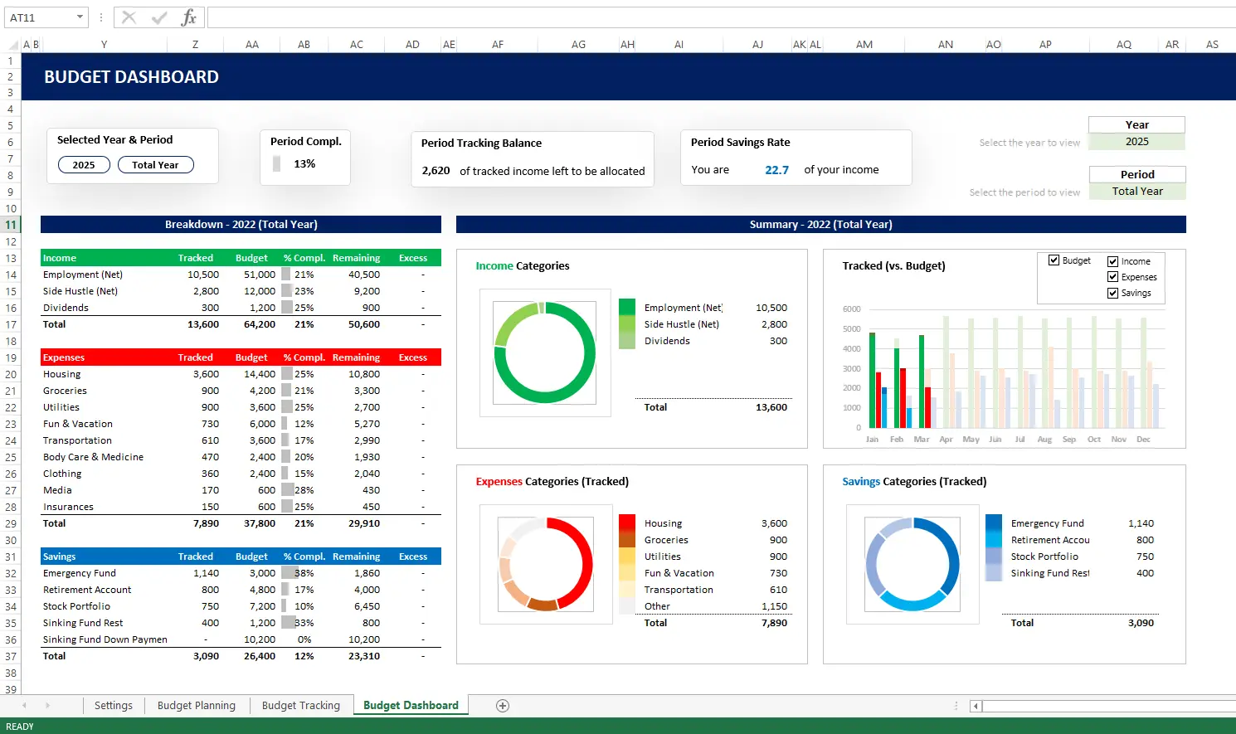Click the red Housing legend swatch
The image size is (1236, 734).
[x=627, y=523]
